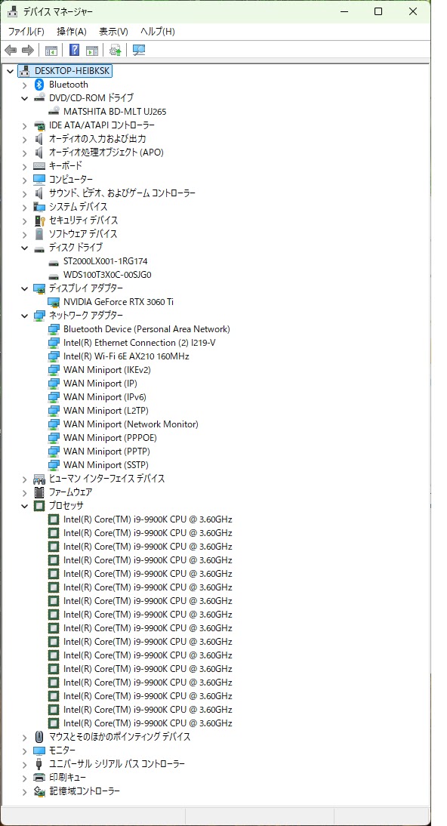The image size is (447, 826).
Task: Maximize the Device Manager window
Action: point(378,11)
